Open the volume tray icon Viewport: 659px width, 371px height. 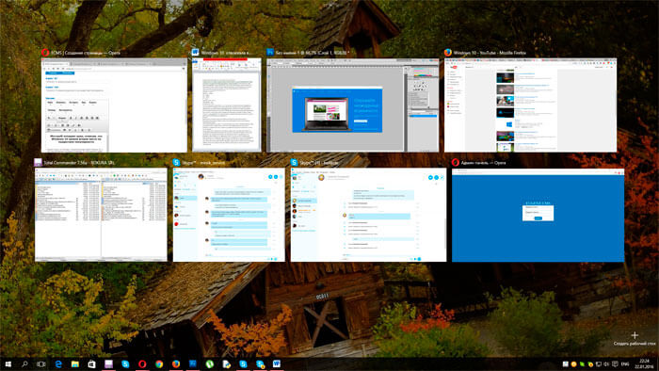pos(606,363)
